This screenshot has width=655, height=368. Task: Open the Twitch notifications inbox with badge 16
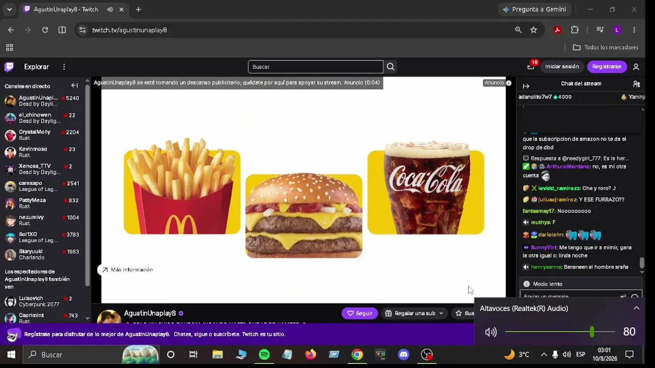pos(531,66)
